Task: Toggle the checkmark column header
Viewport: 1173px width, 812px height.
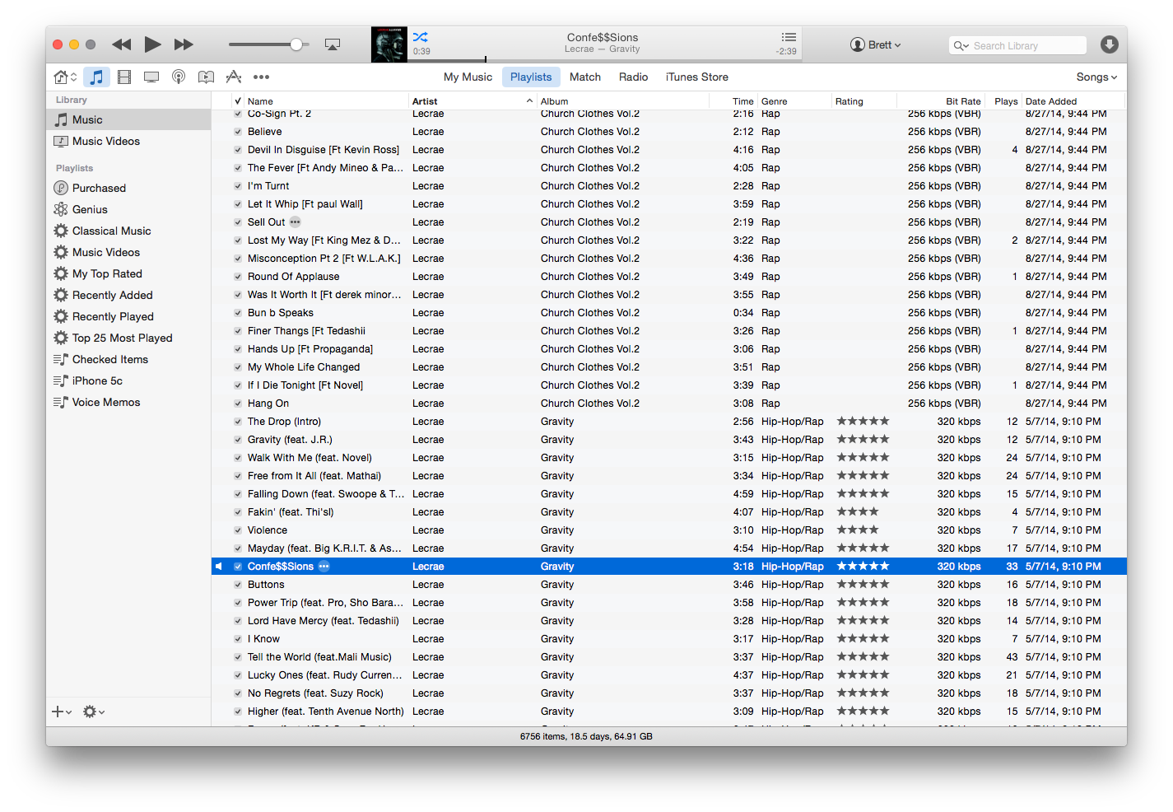Action: pos(238,101)
